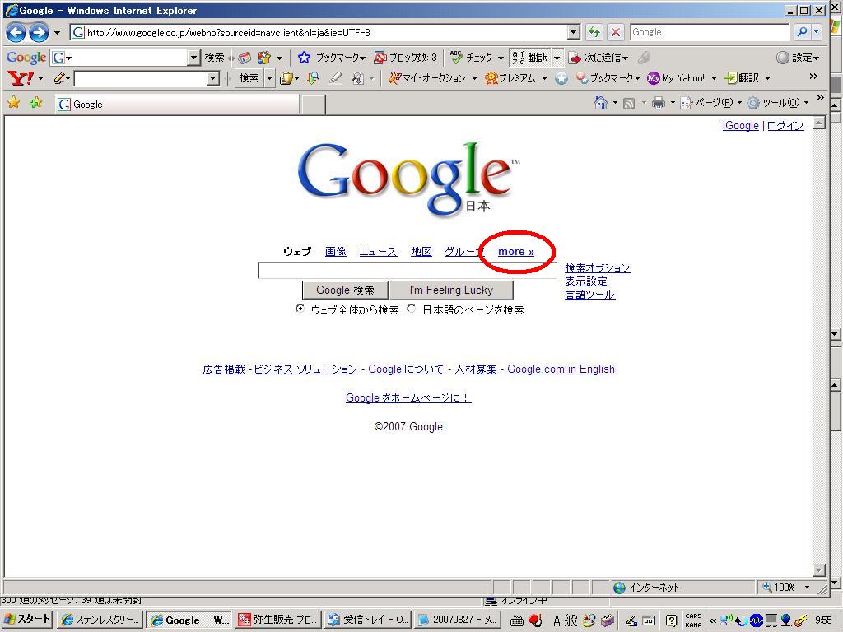Expand the address bar dropdown
Viewport: 843px width, 632px height.
coord(574,32)
